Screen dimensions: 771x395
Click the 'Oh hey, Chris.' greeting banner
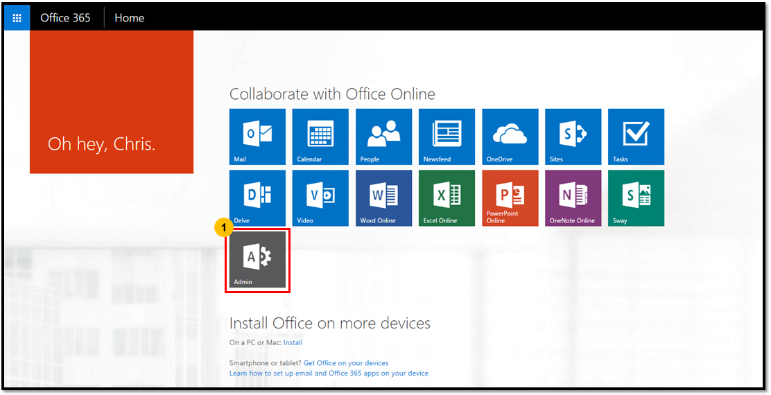point(112,102)
